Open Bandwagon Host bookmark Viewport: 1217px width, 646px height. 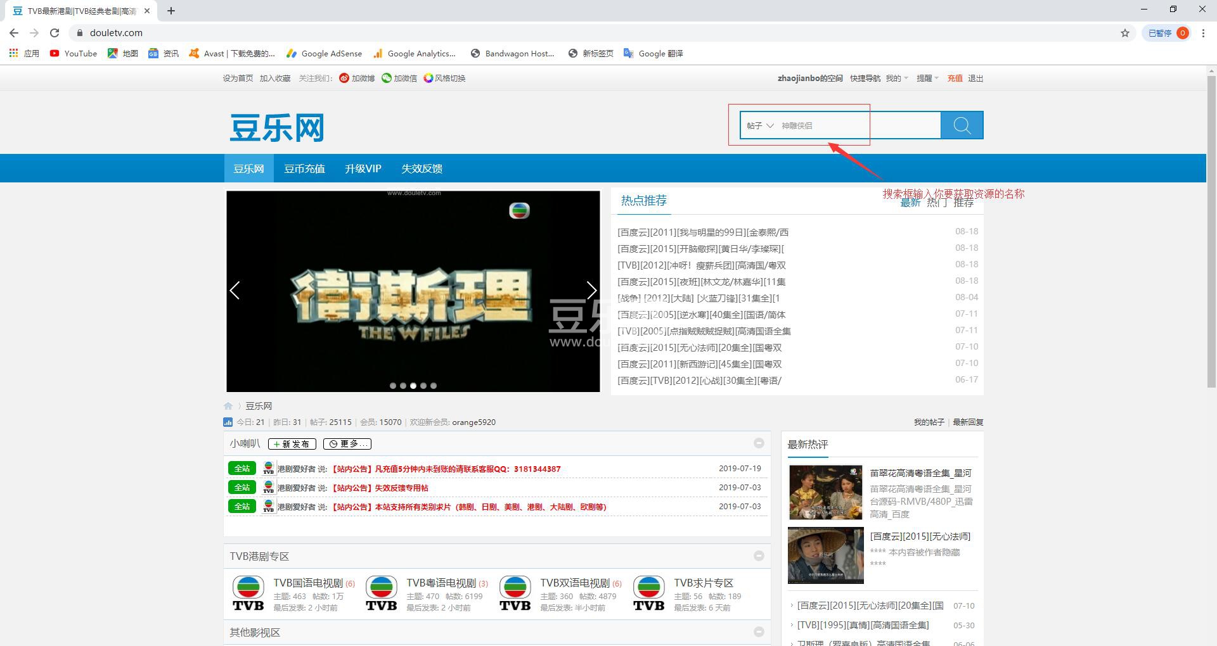coord(513,54)
